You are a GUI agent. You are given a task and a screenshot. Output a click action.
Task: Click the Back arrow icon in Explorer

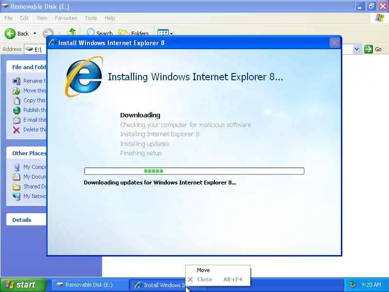10,34
